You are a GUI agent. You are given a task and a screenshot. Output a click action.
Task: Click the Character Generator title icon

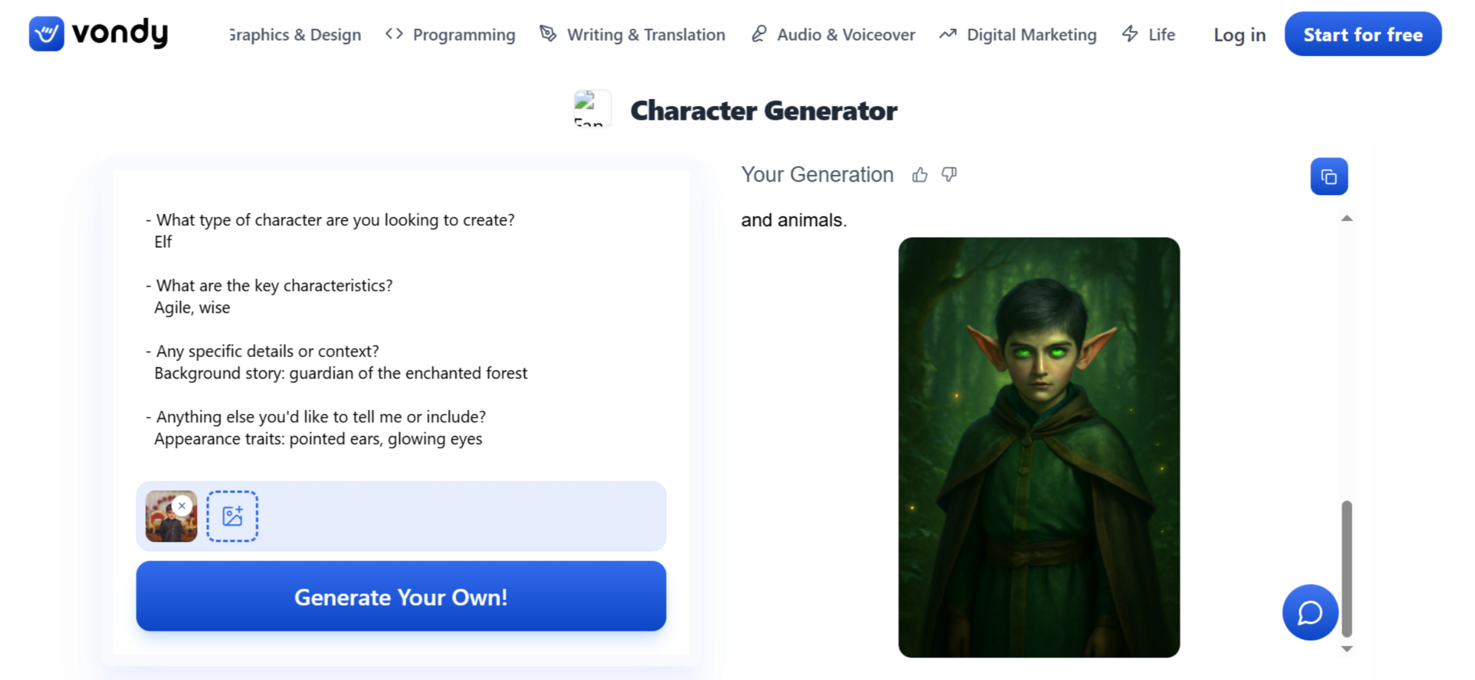(591, 109)
